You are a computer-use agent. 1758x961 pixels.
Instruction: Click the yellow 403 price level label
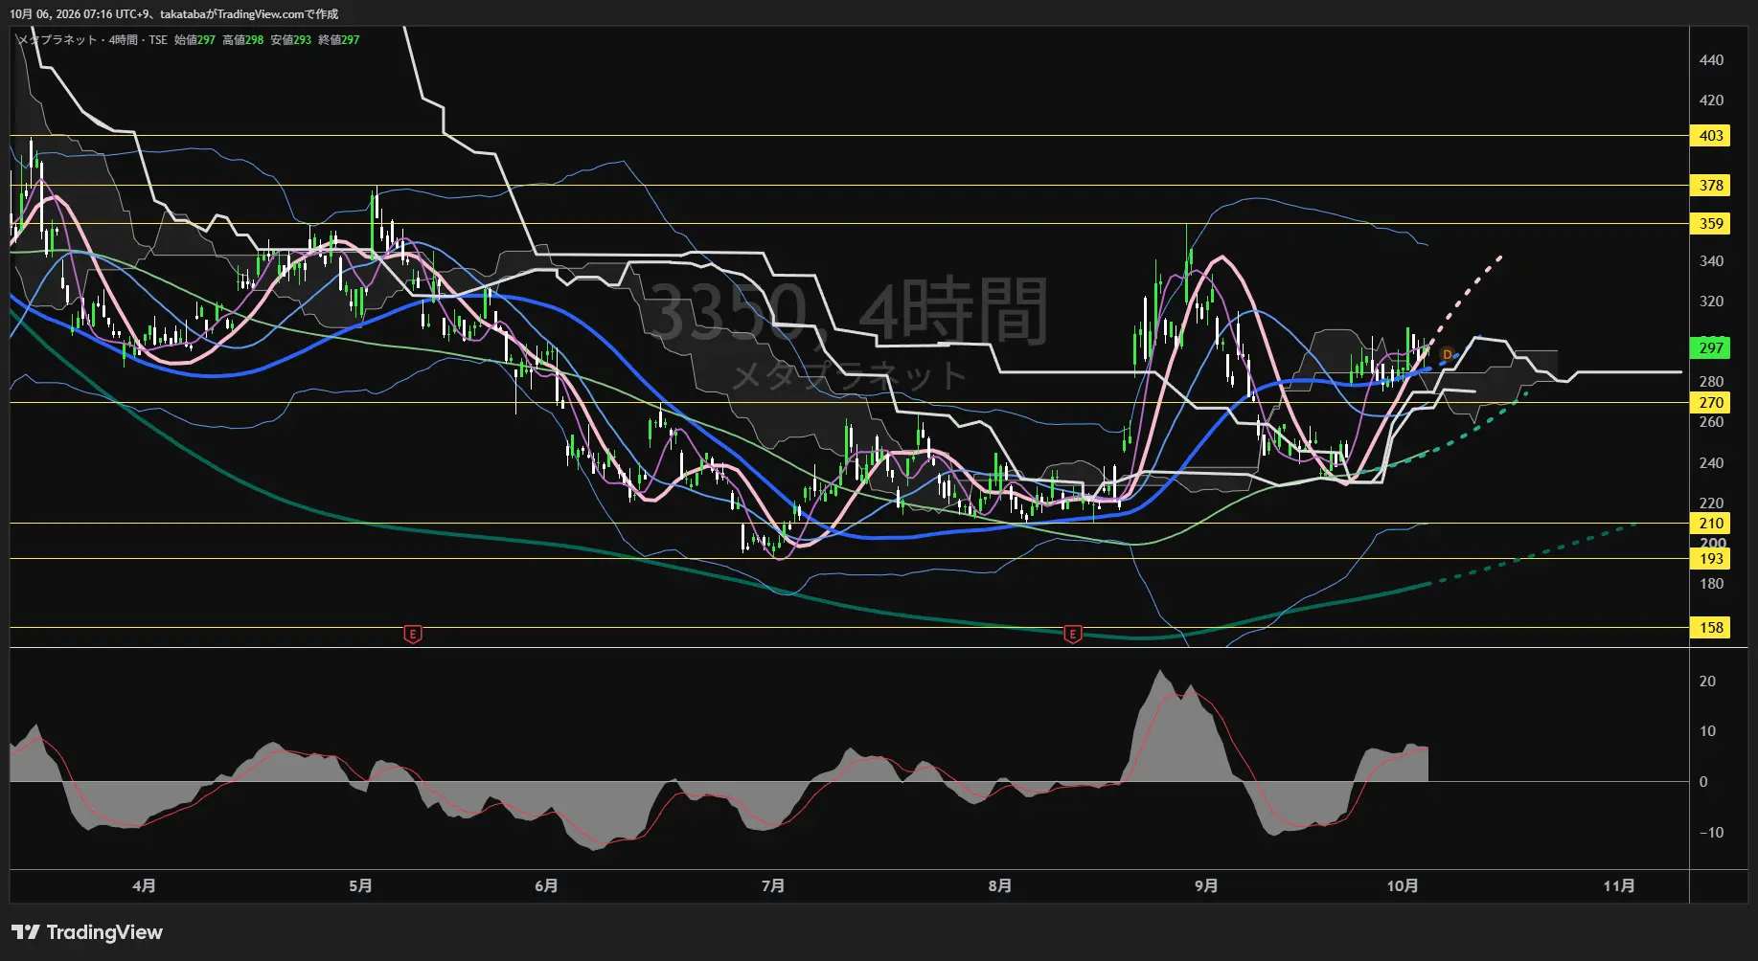pos(1711,136)
